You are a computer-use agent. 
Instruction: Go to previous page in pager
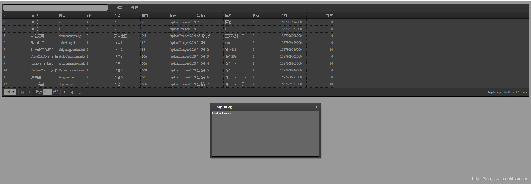30,92
